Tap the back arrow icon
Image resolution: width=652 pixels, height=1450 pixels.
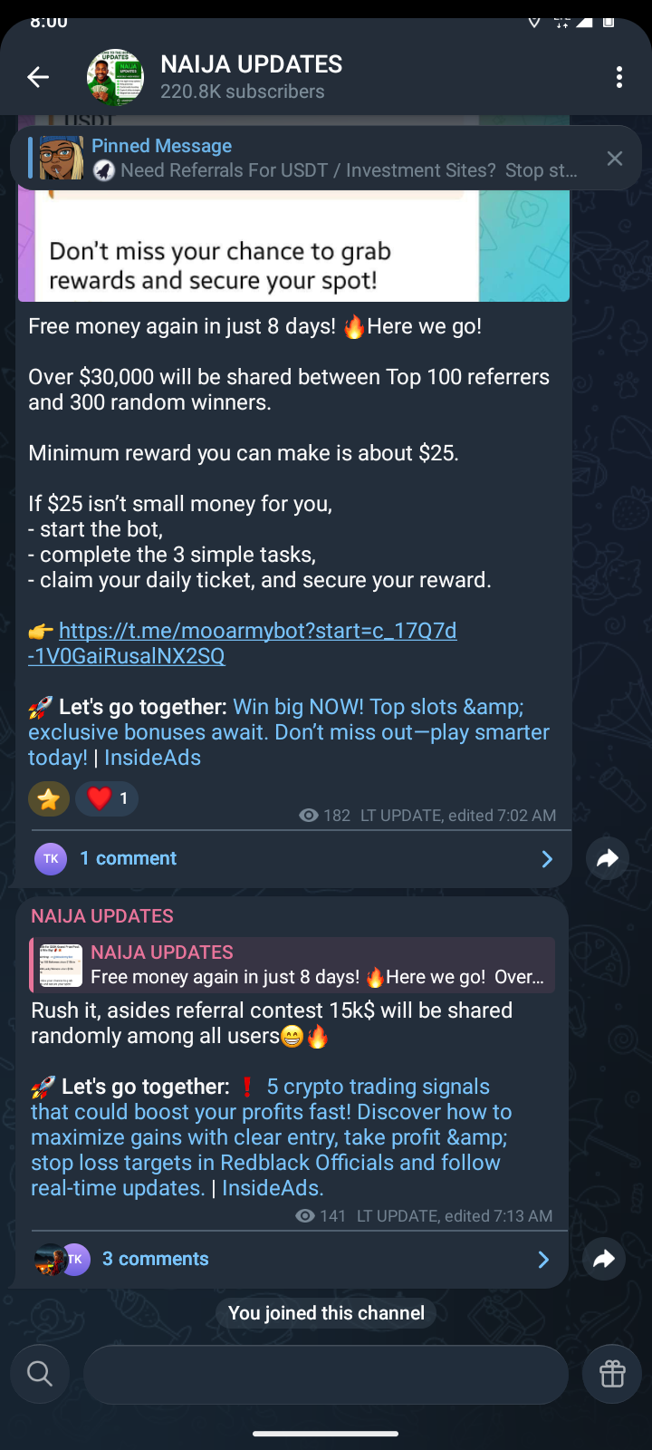tap(38, 77)
